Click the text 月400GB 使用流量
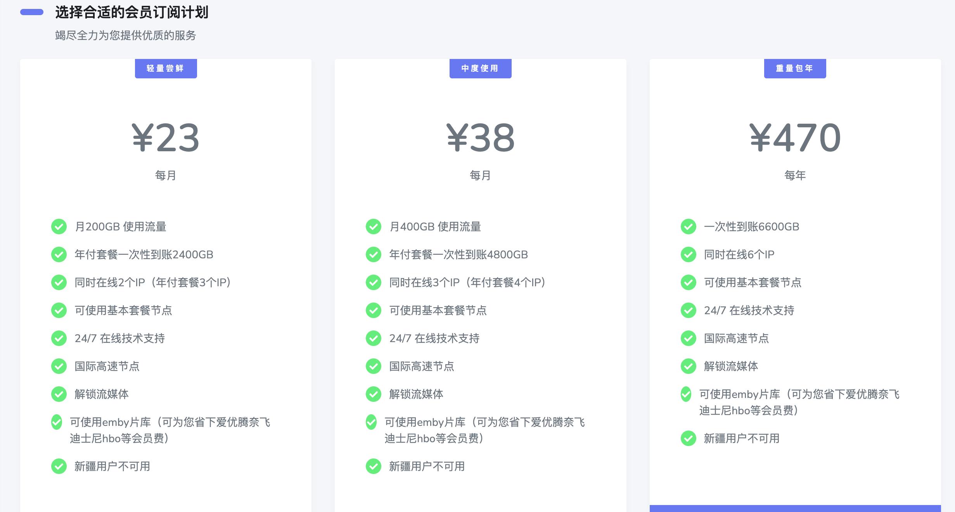955x512 pixels. [435, 227]
